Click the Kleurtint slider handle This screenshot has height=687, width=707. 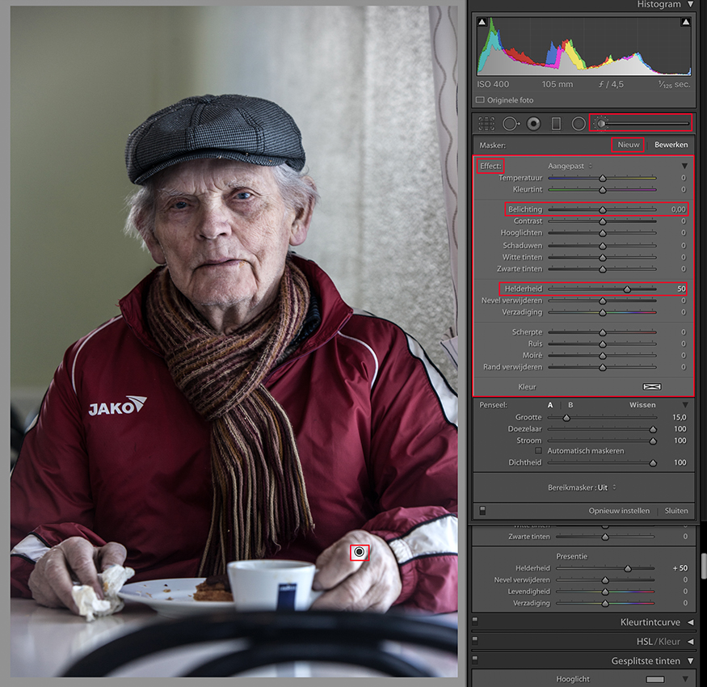[x=603, y=190]
